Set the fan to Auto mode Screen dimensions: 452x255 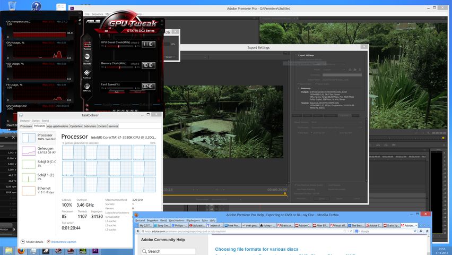click(x=117, y=92)
